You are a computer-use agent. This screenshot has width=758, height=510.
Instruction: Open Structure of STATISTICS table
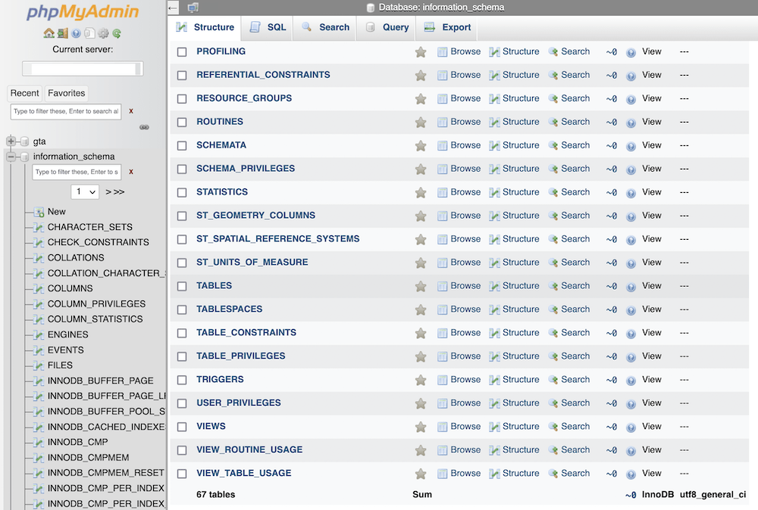[x=515, y=192]
